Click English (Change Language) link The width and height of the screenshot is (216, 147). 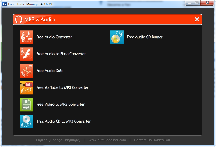tap(58, 140)
